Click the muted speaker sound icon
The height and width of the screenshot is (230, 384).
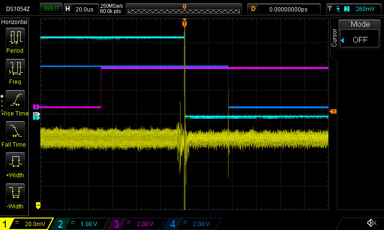pos(371,223)
